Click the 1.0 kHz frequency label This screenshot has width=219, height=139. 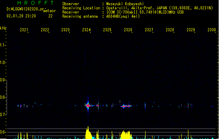pyautogui.click(x=3, y=63)
